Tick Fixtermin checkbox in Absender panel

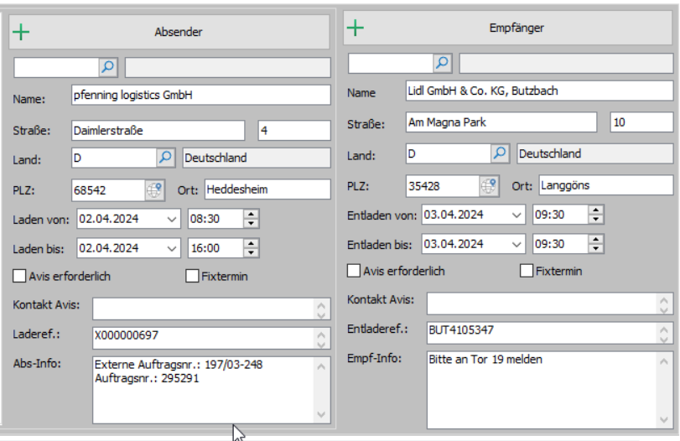coord(192,276)
